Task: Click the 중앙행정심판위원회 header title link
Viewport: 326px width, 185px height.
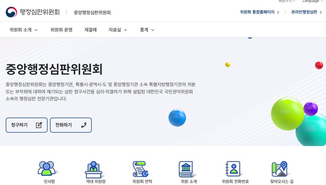Action: point(92,12)
